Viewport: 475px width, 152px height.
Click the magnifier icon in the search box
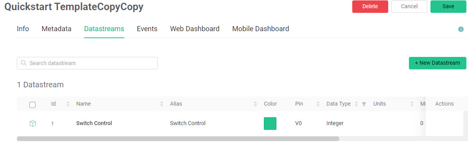point(23,63)
